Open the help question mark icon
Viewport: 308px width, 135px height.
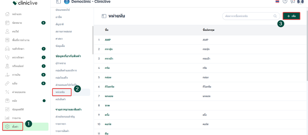[x=285, y=2]
